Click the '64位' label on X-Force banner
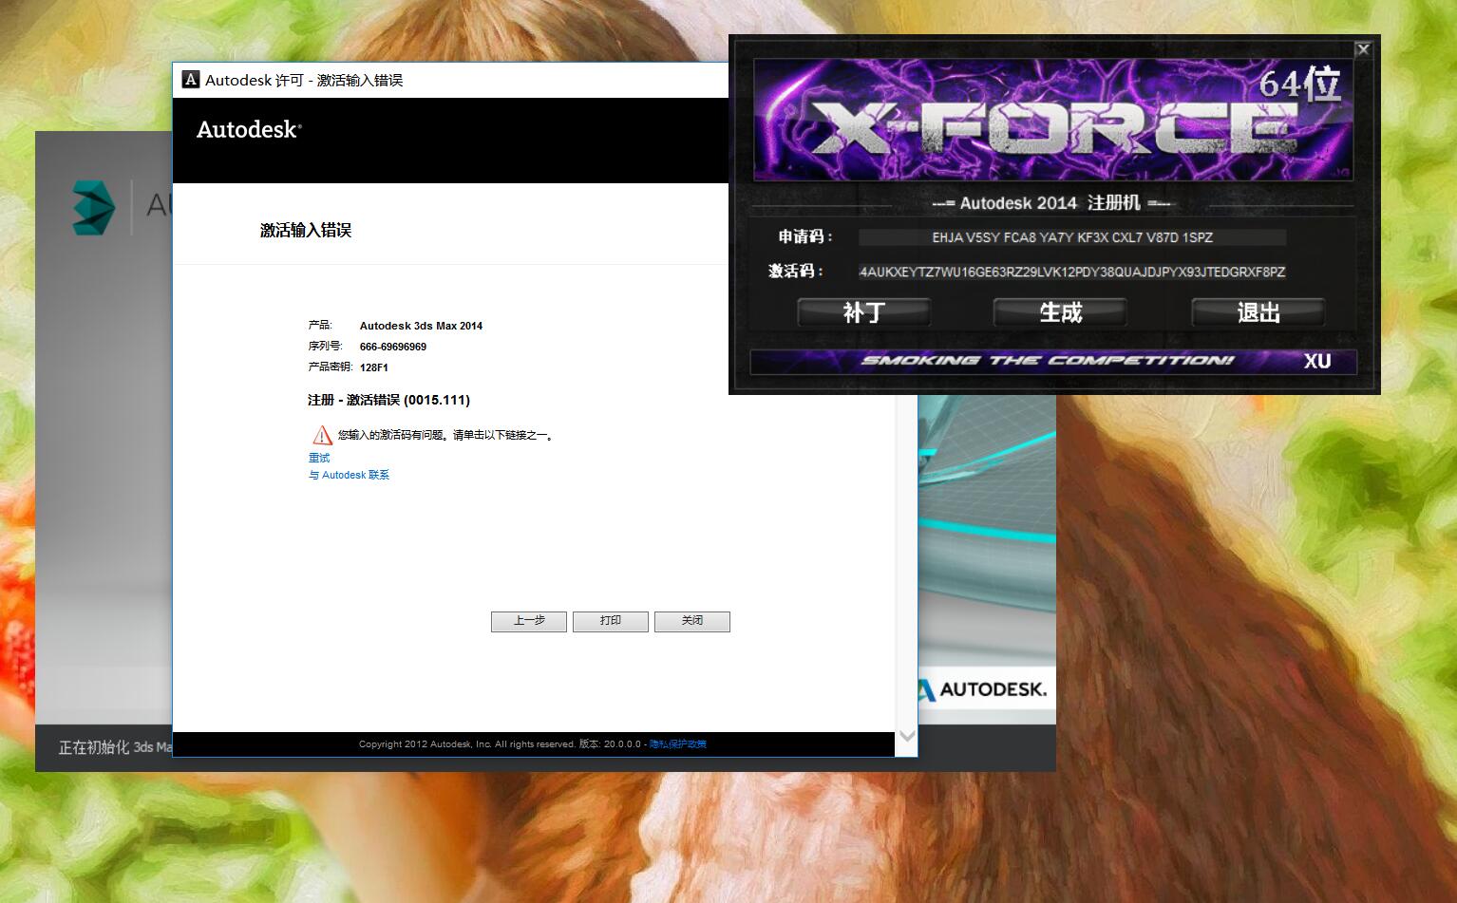This screenshot has height=903, width=1457. (1300, 84)
